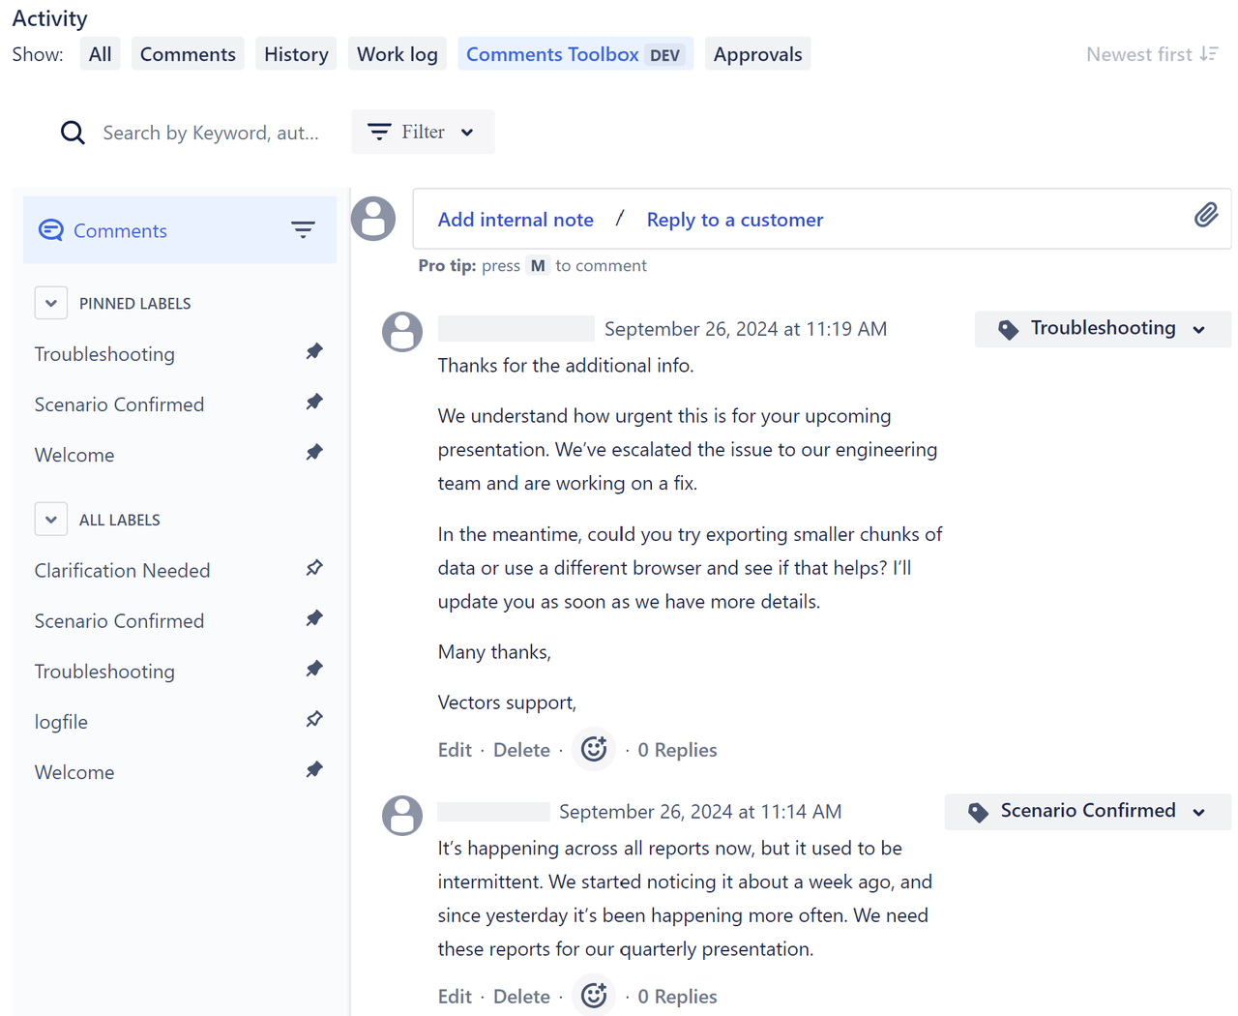This screenshot has width=1238, height=1016.
Task: Open the Comments Toolbox tab
Action: click(x=552, y=53)
